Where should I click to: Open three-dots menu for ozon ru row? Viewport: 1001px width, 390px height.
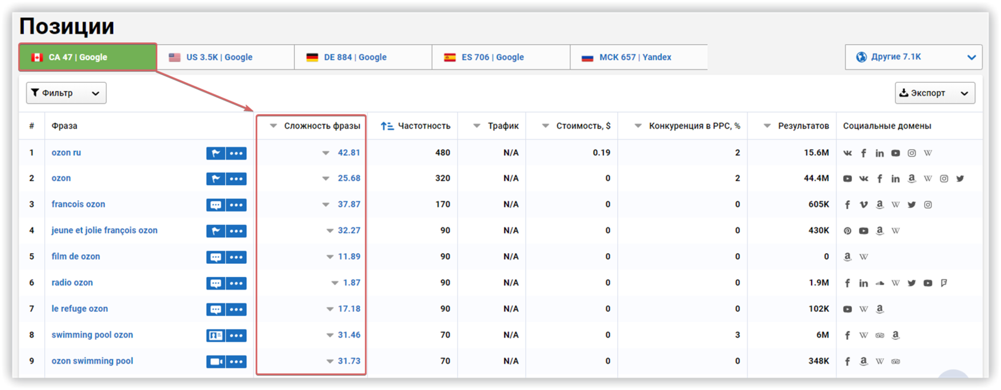237,153
